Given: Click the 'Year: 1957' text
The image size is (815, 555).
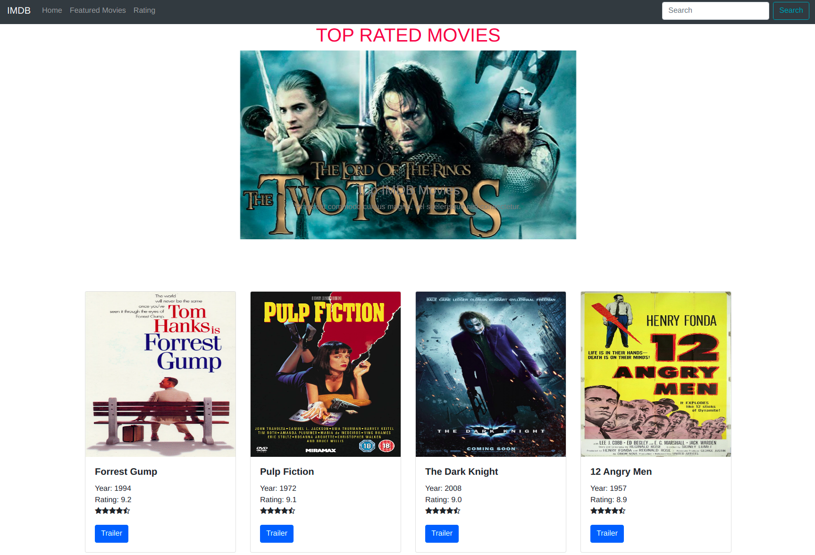Looking at the screenshot, I should click(608, 488).
